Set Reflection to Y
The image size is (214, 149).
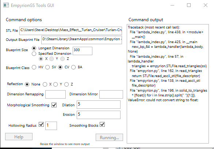point(56,84)
